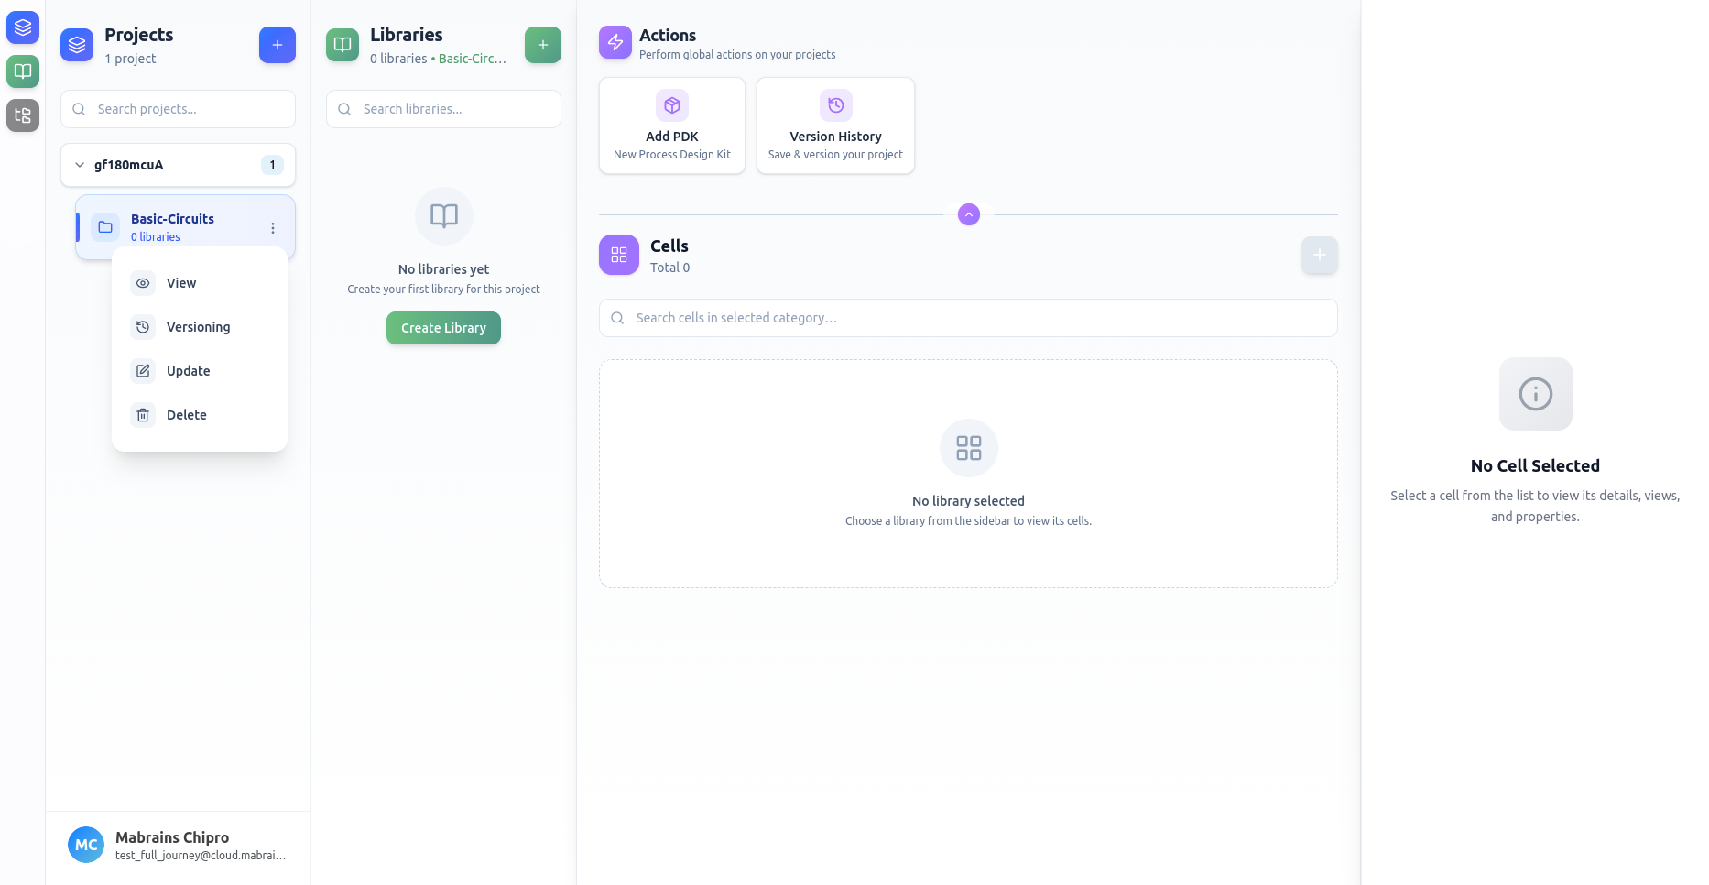Click the Actions lightning bolt icon
This screenshot has height=885, width=1709.
pyautogui.click(x=615, y=42)
